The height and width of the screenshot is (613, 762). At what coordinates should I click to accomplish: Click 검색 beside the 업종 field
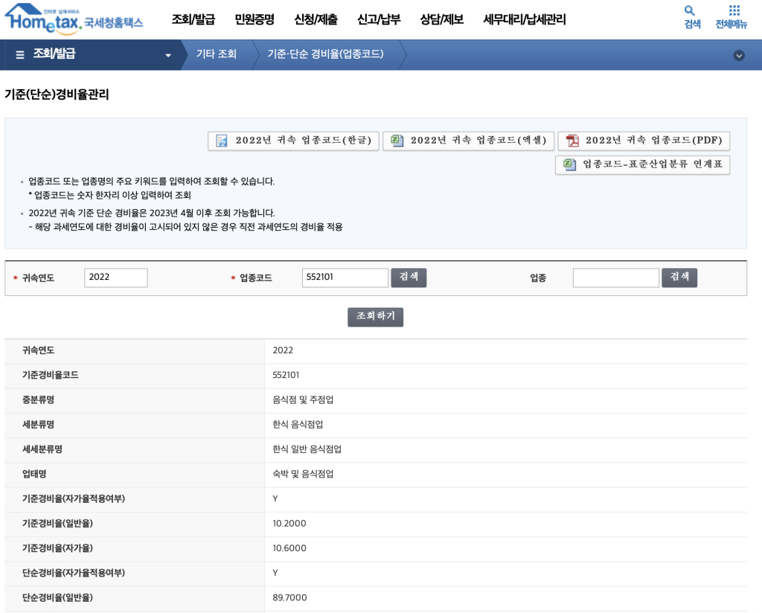[679, 277]
